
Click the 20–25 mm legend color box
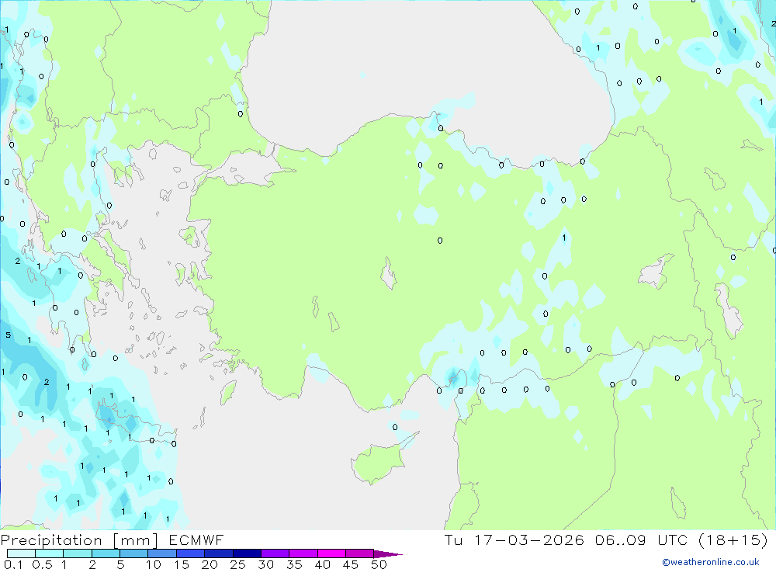tap(219, 553)
